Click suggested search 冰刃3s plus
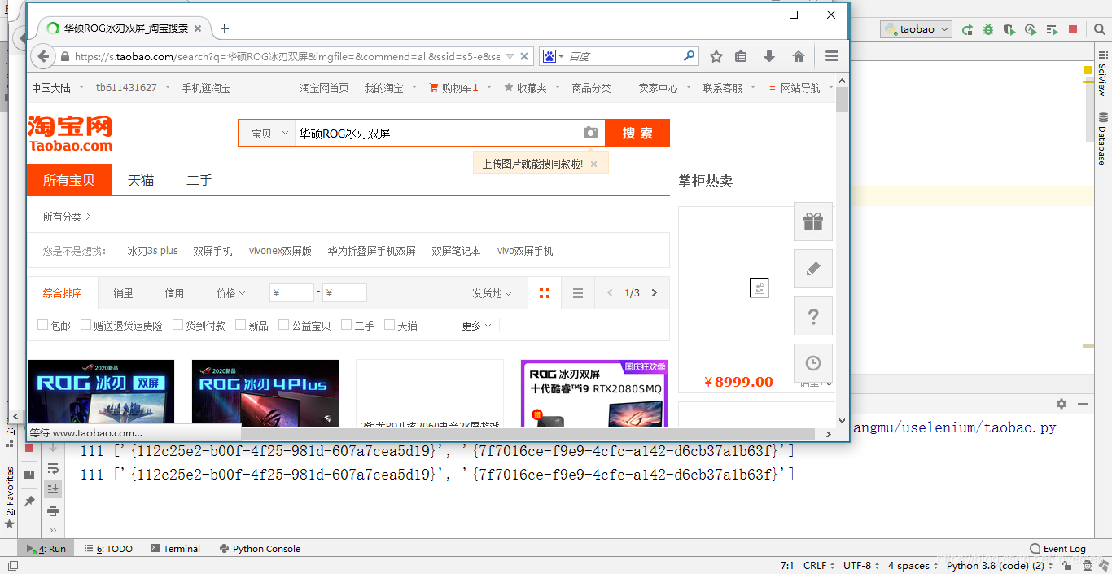The image size is (1112, 574). pos(152,251)
